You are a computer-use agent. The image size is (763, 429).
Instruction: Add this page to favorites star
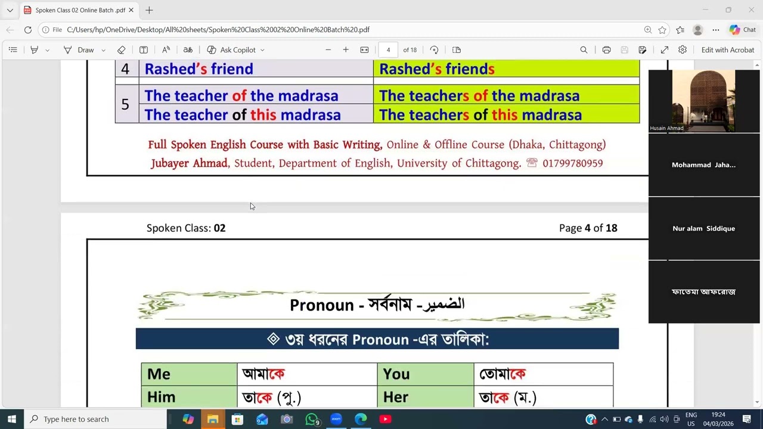(662, 30)
